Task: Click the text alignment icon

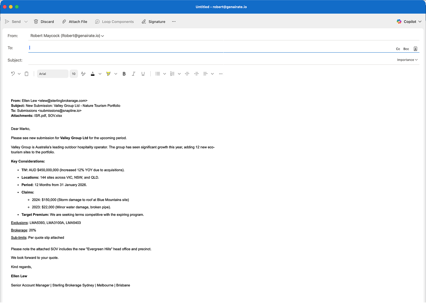Action: click(205, 74)
